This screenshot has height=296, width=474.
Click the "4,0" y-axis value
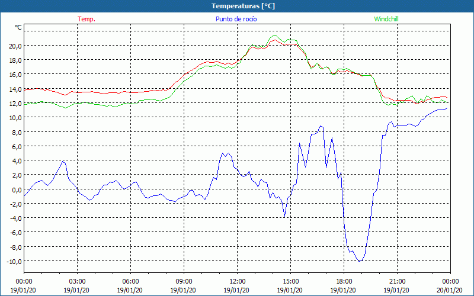(x=17, y=161)
